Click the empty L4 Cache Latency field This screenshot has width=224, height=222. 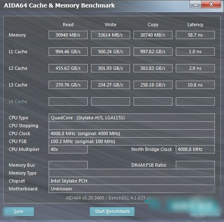point(195,101)
